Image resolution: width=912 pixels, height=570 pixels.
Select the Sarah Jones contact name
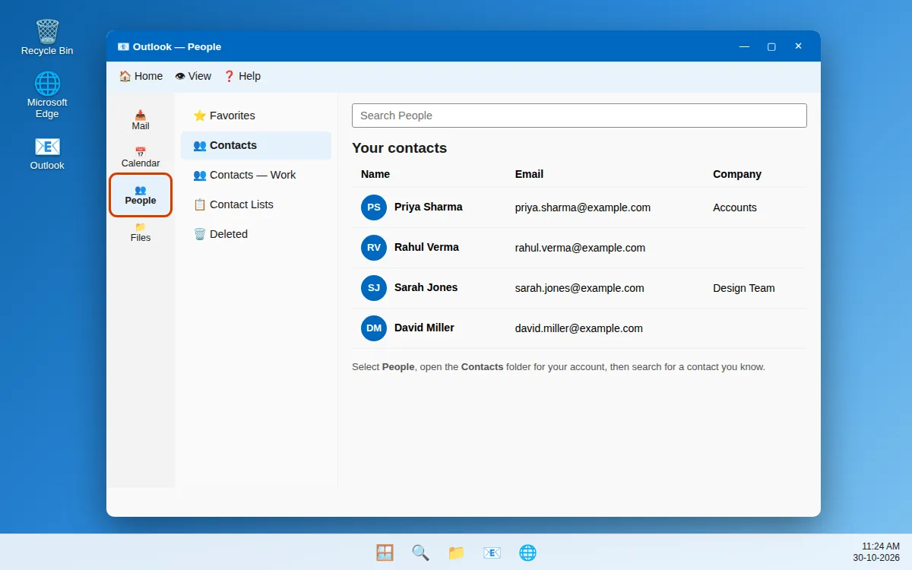coord(426,287)
